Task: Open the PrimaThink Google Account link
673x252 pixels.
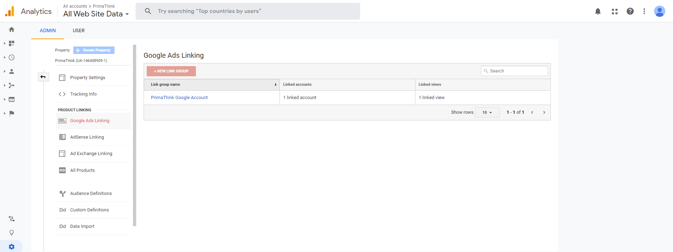Action: pos(179,98)
